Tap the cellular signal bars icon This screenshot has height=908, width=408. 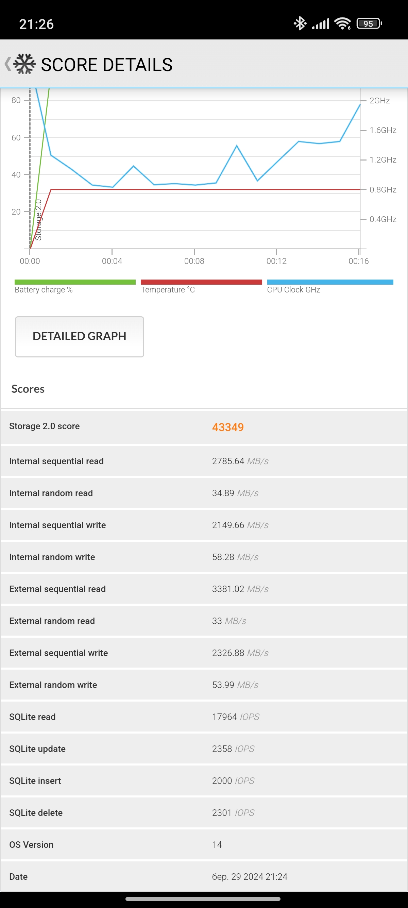[320, 23]
